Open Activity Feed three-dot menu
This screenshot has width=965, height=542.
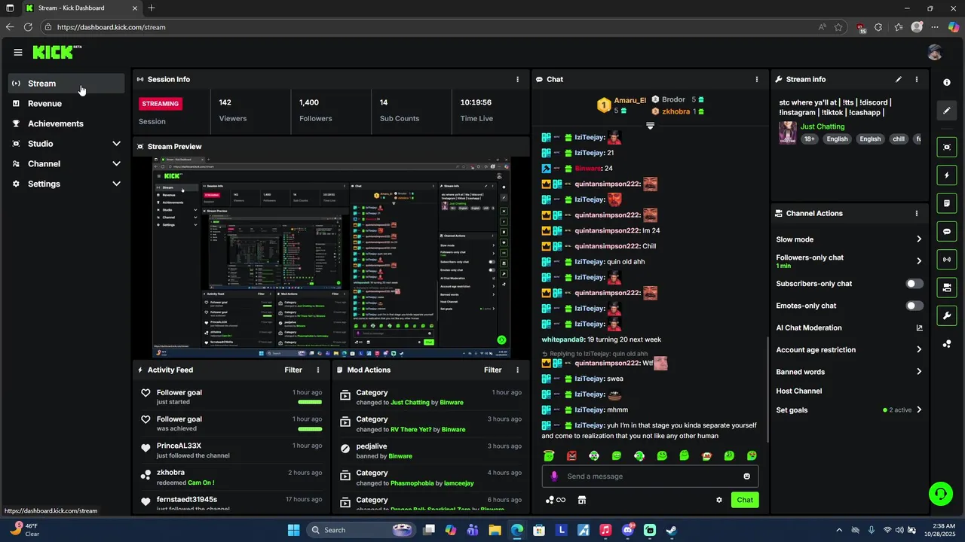pos(318,370)
